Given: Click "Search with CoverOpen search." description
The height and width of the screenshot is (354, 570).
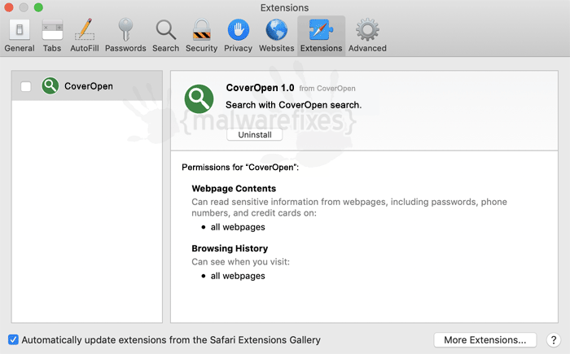Looking at the screenshot, I should [x=293, y=105].
